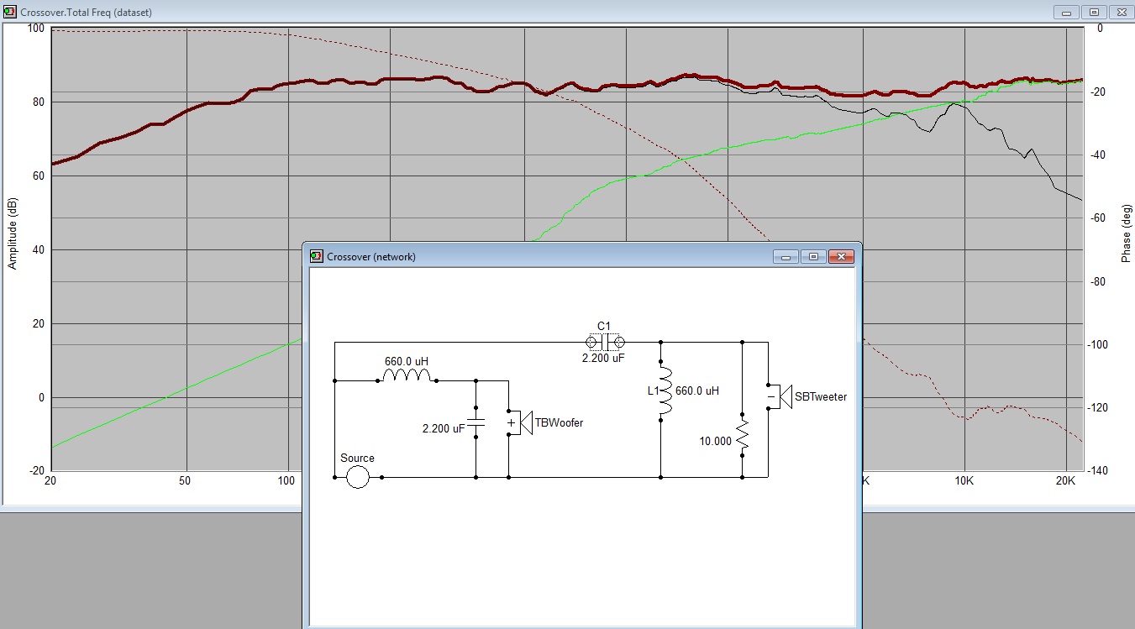Image resolution: width=1135 pixels, height=629 pixels.
Task: Click the 10.000 resistor value
Action: [716, 440]
